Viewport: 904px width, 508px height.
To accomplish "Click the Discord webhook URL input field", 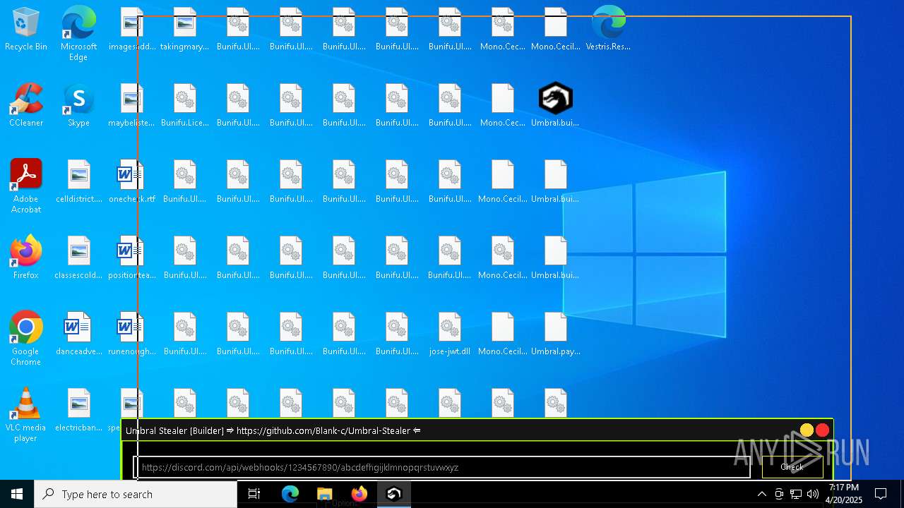I will tap(442, 467).
